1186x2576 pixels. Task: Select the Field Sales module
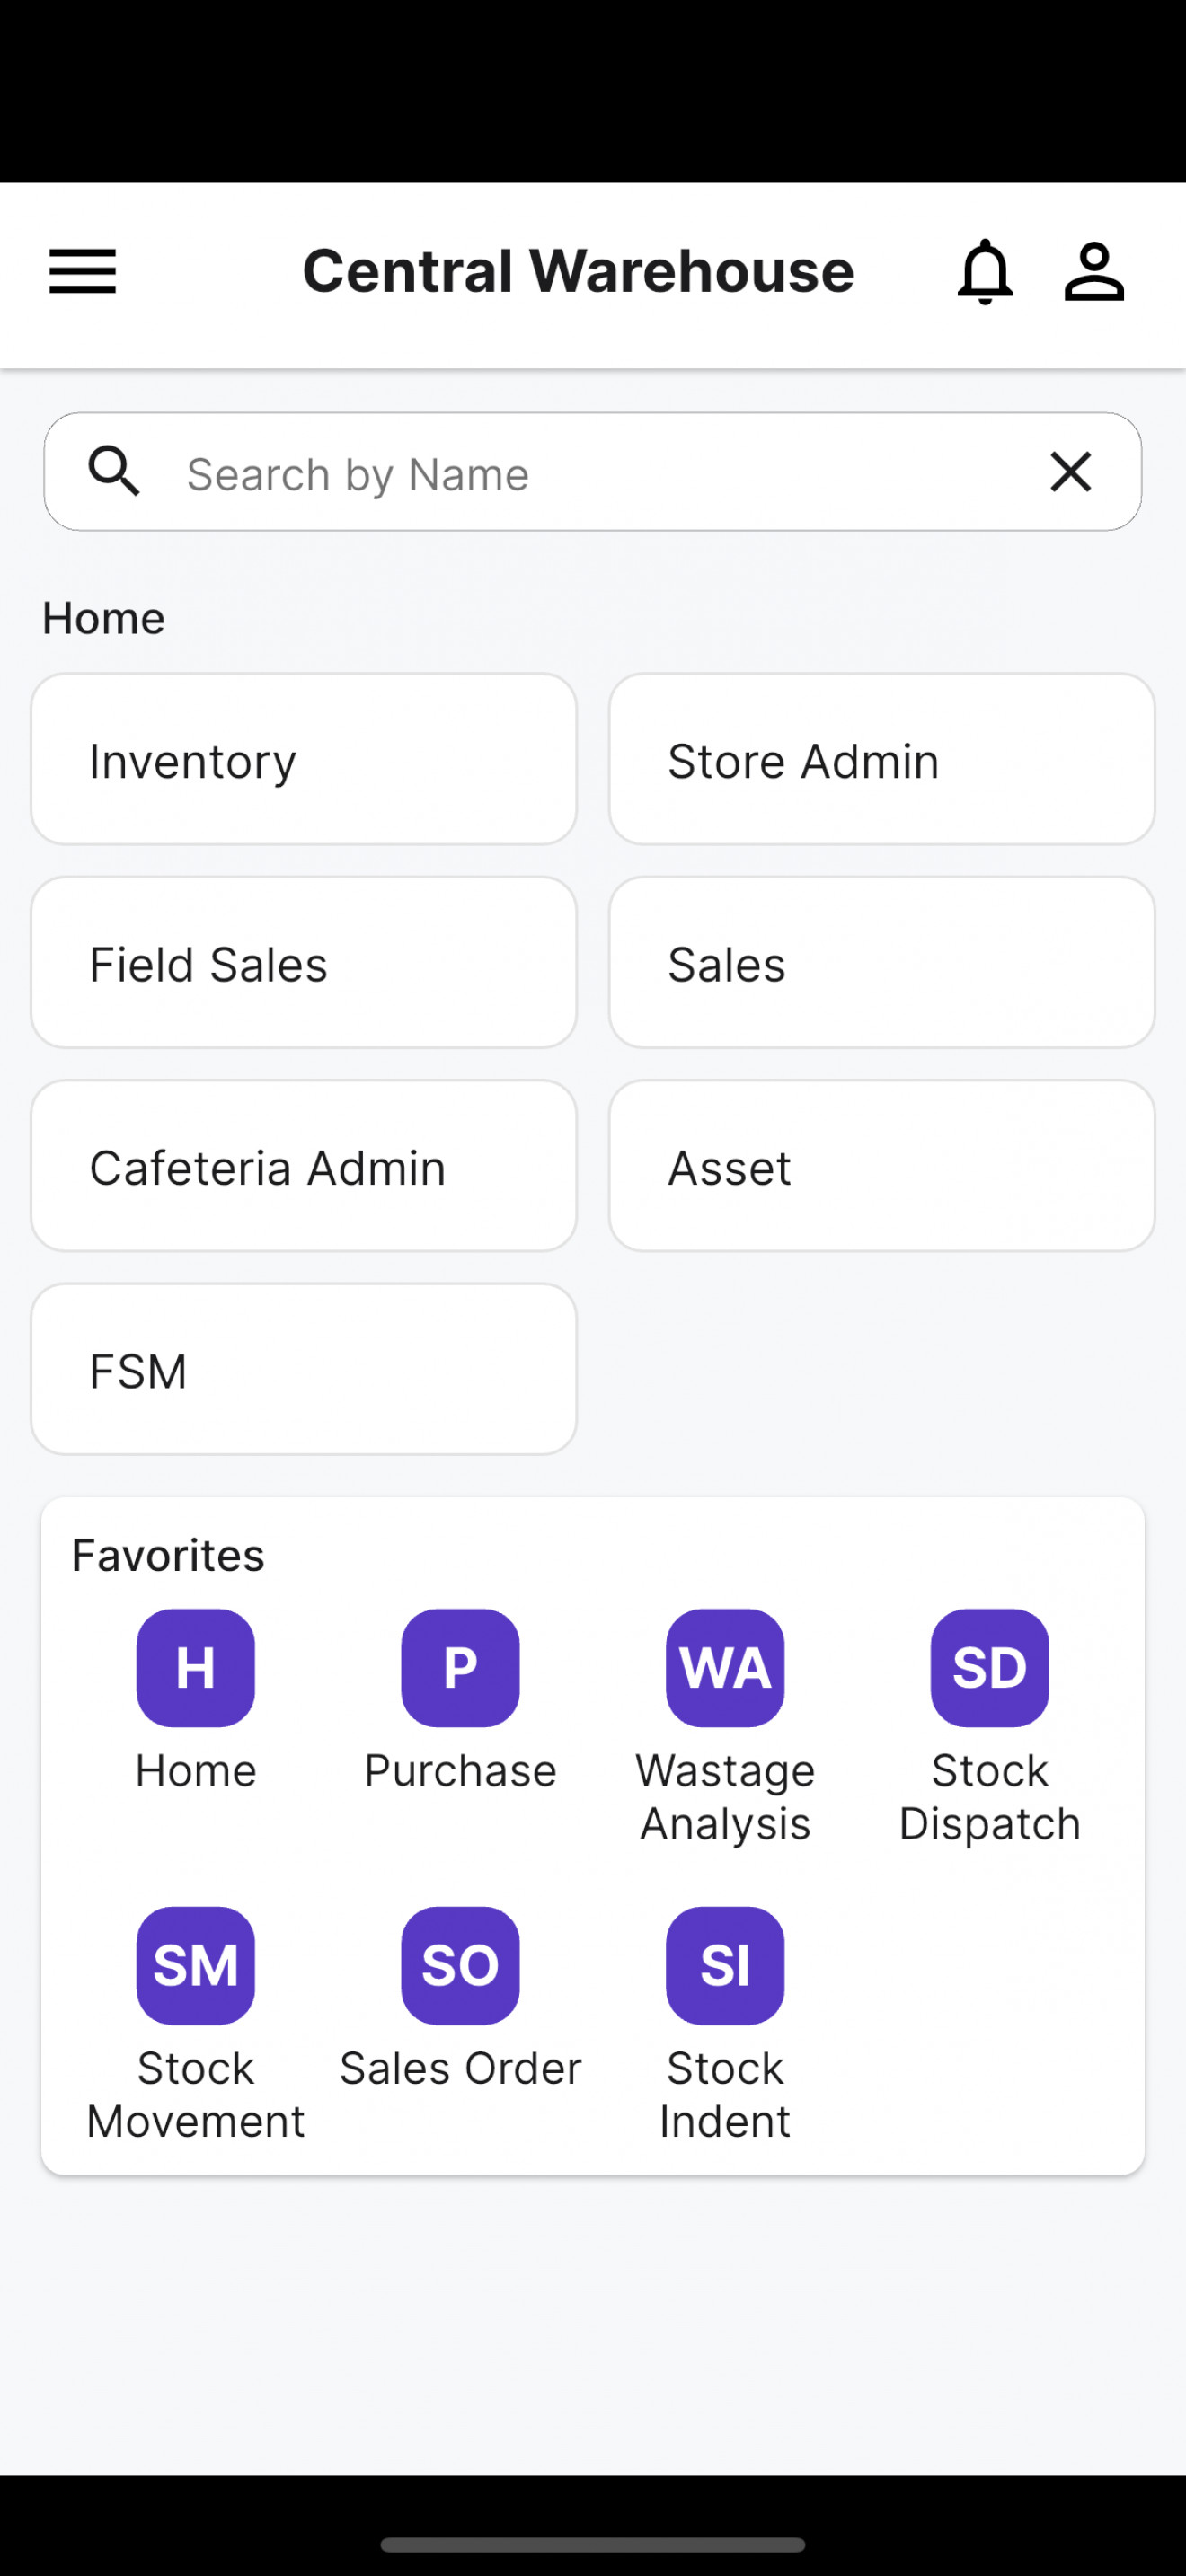(304, 962)
